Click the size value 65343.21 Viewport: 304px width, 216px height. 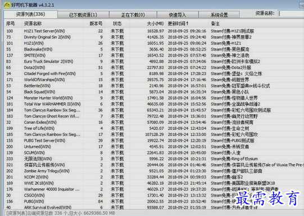coord(156,110)
